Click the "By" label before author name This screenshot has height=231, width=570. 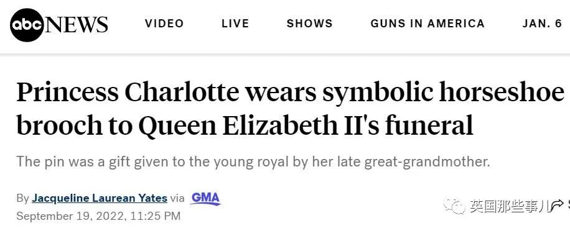22,198
